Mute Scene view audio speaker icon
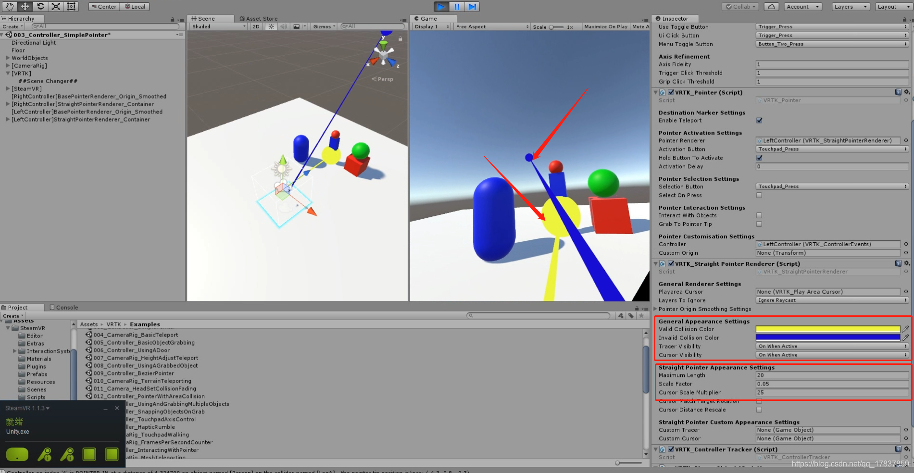This screenshot has width=914, height=473. point(284,26)
